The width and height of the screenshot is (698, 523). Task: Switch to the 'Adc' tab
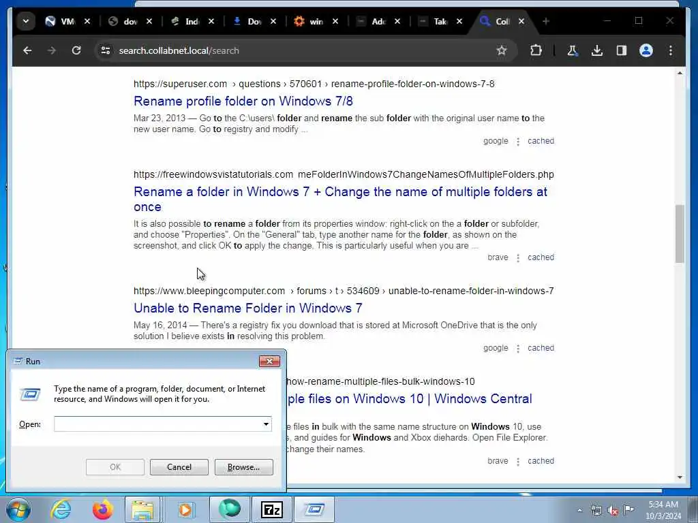372,21
